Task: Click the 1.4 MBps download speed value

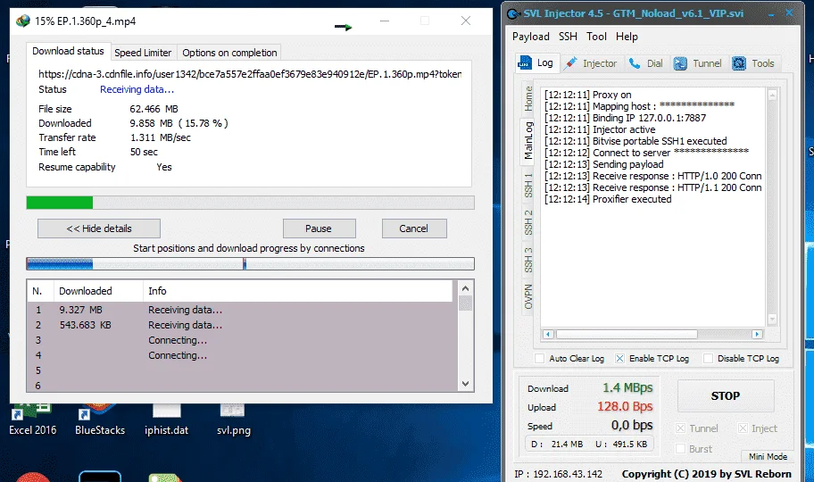Action: [x=627, y=387]
